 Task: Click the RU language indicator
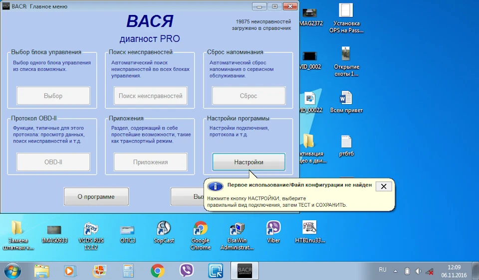383,270
